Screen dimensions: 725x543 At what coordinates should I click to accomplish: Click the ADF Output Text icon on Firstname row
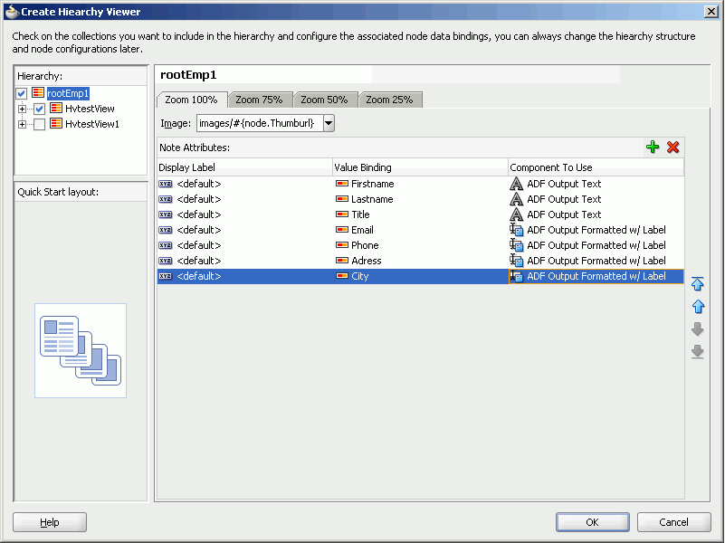coord(518,184)
